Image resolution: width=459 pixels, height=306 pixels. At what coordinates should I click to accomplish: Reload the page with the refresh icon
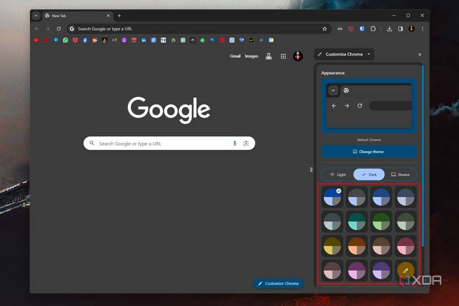(x=58, y=29)
